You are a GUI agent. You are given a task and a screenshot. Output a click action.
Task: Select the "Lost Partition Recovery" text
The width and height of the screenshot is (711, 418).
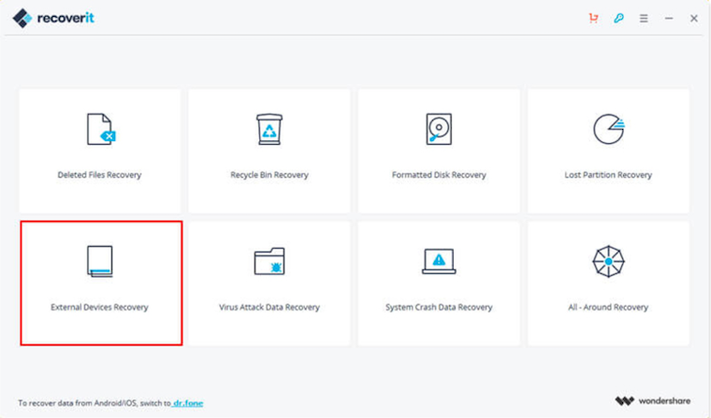(608, 175)
